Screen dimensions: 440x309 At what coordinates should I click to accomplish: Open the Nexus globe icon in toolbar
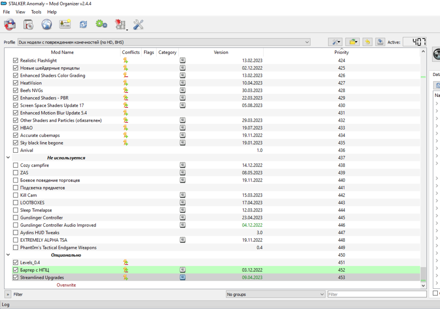pyautogui.click(x=47, y=25)
